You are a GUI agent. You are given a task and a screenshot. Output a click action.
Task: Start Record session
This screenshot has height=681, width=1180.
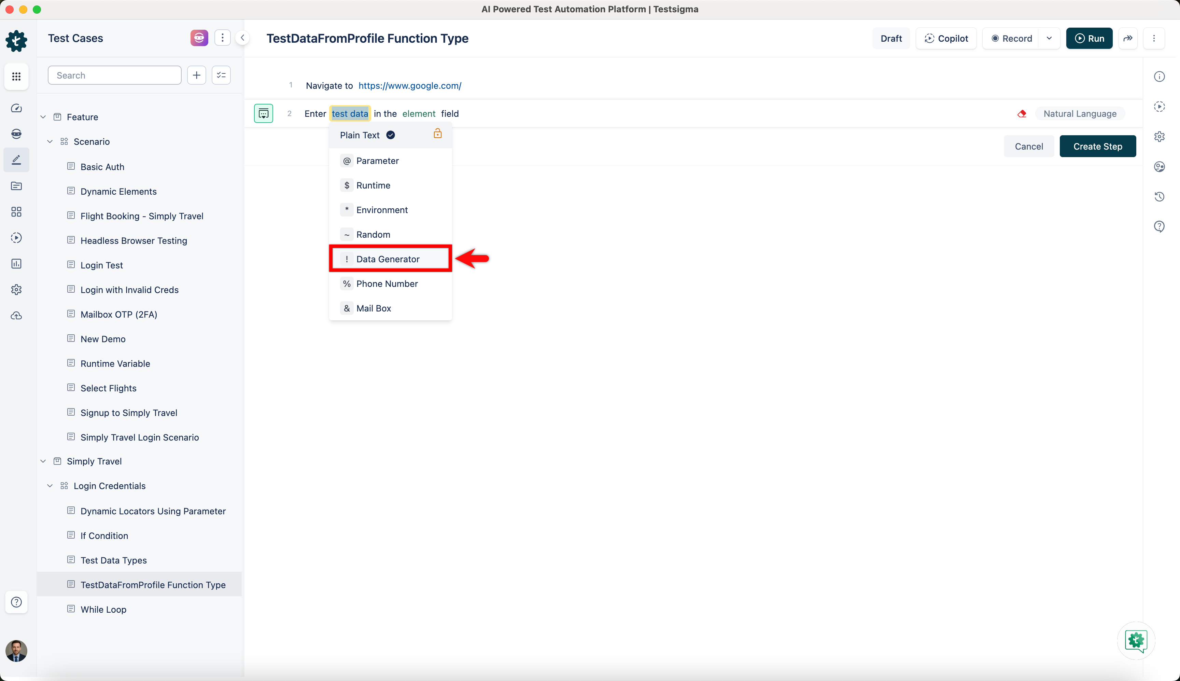tap(1012, 38)
